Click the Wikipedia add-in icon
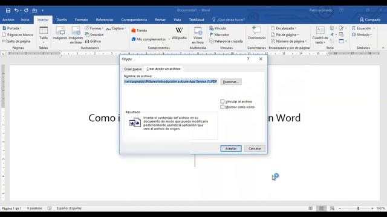The width and height of the screenshot is (387, 217). point(179,34)
